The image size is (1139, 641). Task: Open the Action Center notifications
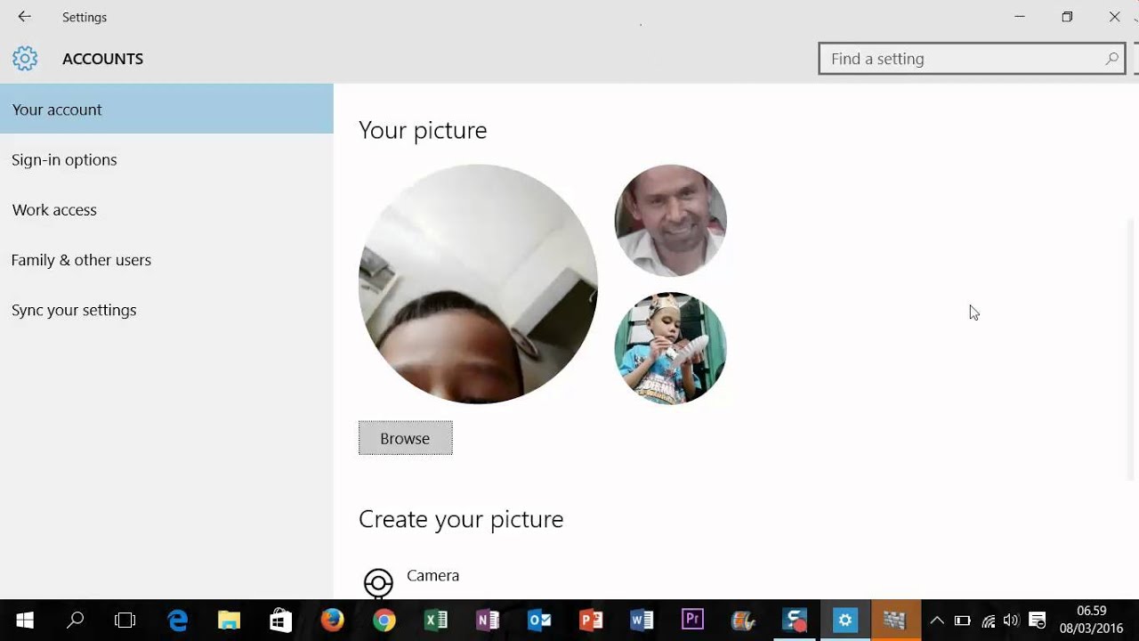(1037, 621)
